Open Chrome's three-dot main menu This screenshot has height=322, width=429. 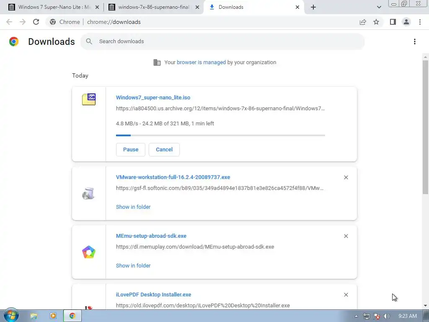click(420, 22)
